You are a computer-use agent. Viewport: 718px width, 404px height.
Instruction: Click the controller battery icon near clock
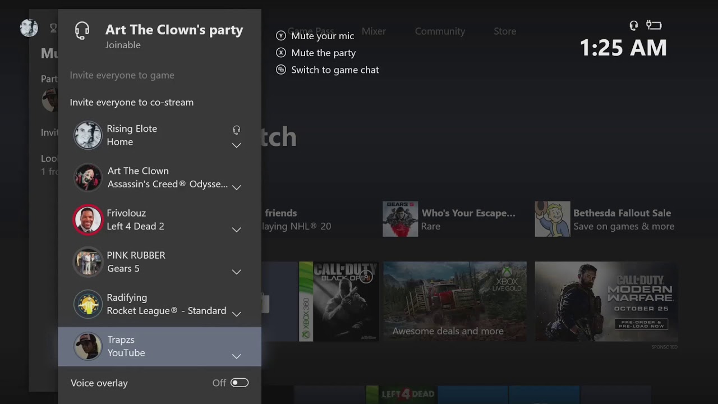pos(654,25)
